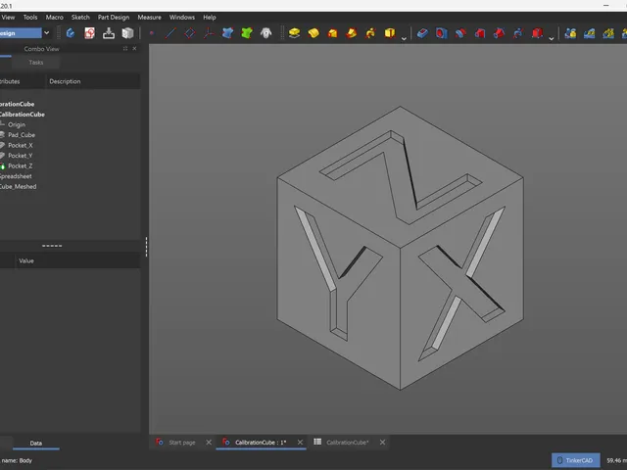The width and height of the screenshot is (627, 470).
Task: Open the Tools menu
Action: point(30,18)
